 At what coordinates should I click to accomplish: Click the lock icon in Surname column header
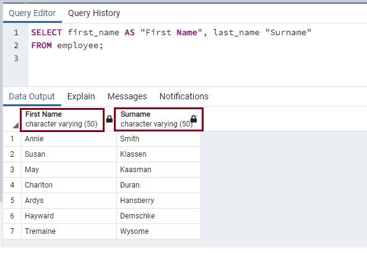click(x=194, y=119)
